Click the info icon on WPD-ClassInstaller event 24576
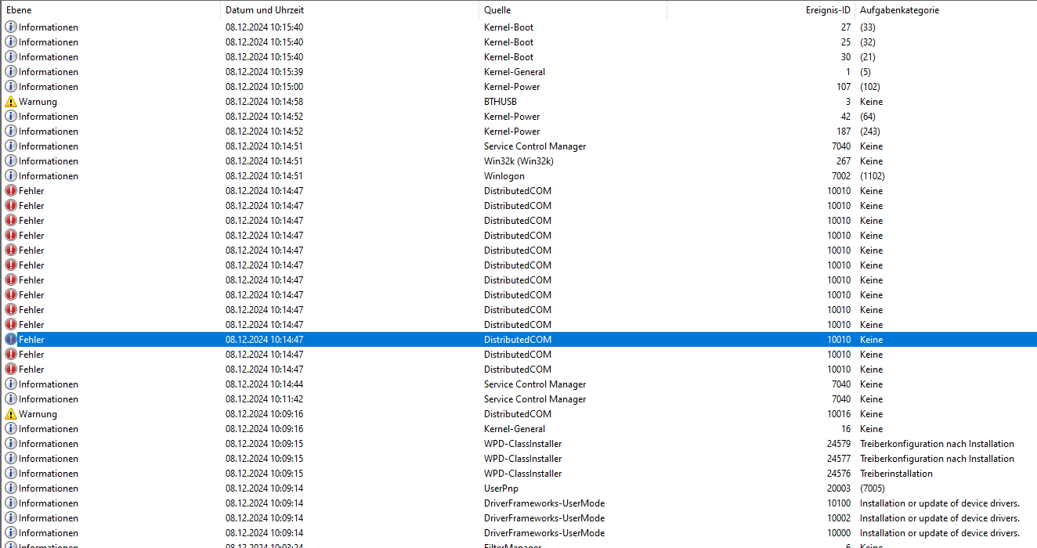This screenshot has width=1037, height=548. 9,473
